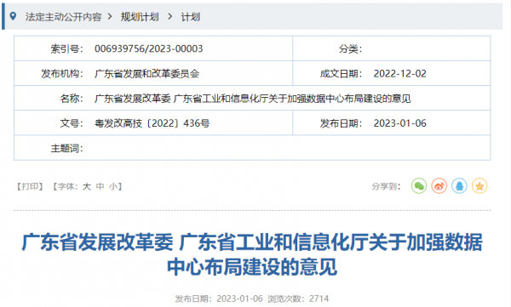Click the 主题词 label

[66, 149]
